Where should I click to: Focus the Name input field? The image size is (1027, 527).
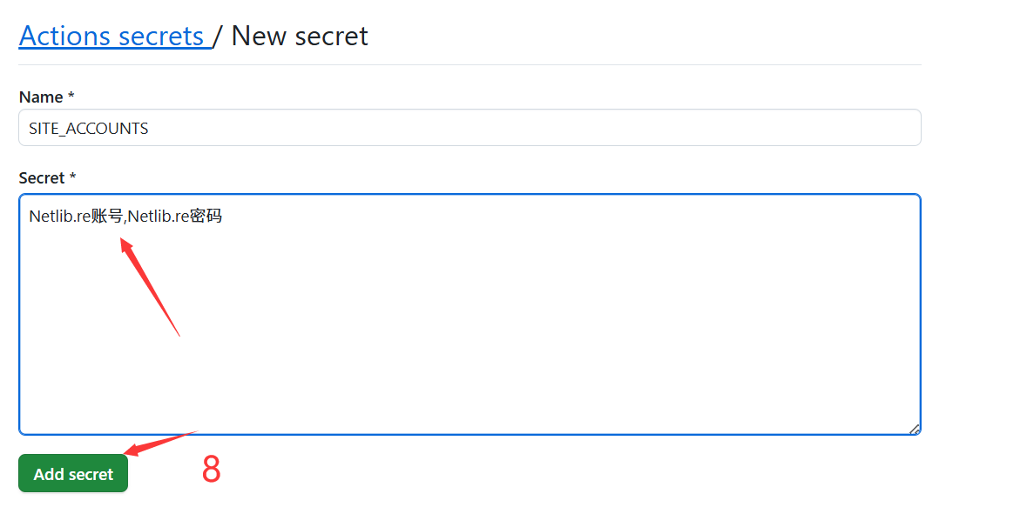(x=523, y=128)
